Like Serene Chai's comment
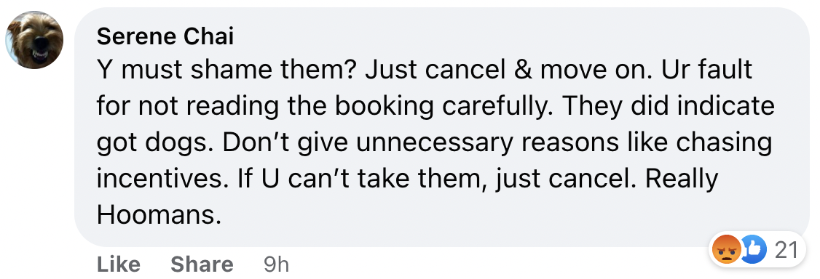Screen dimensions: 820x279 coord(119,264)
